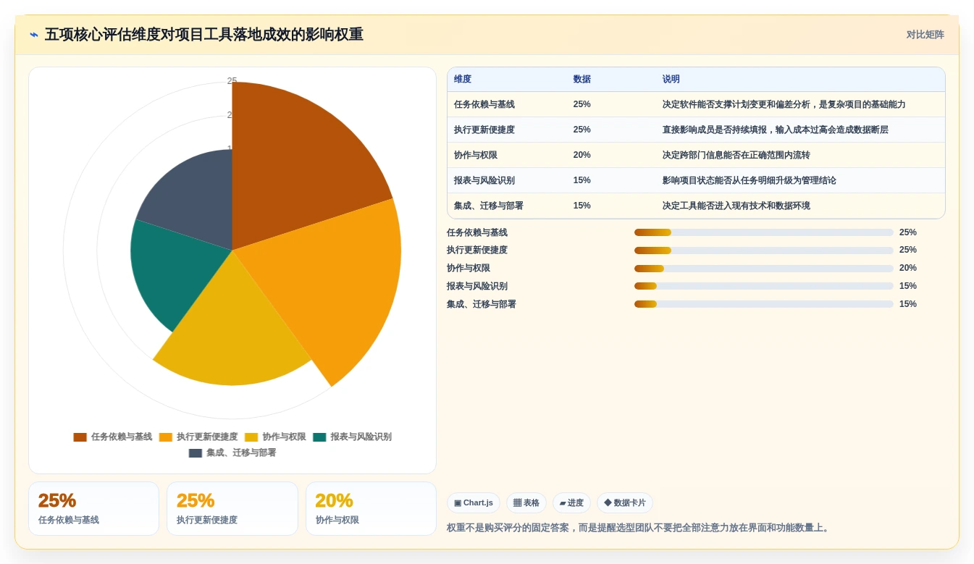
Task: Click the 20% value in the progress list
Action: pos(908,268)
